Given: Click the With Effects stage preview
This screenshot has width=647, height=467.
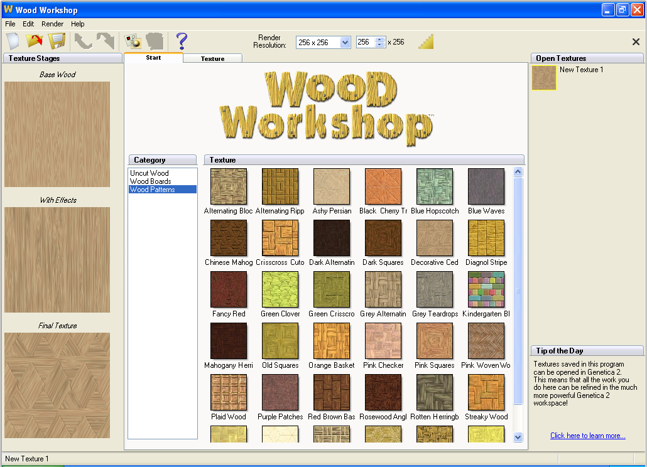Looking at the screenshot, I should [x=57, y=260].
